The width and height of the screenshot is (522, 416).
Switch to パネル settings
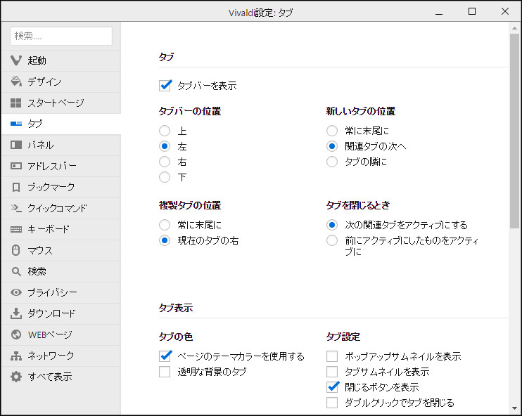(x=61, y=145)
